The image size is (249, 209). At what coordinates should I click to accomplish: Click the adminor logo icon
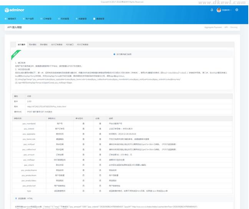pyautogui.click(x=7, y=10)
